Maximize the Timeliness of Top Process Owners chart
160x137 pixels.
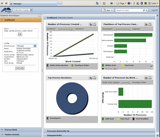(150, 24)
